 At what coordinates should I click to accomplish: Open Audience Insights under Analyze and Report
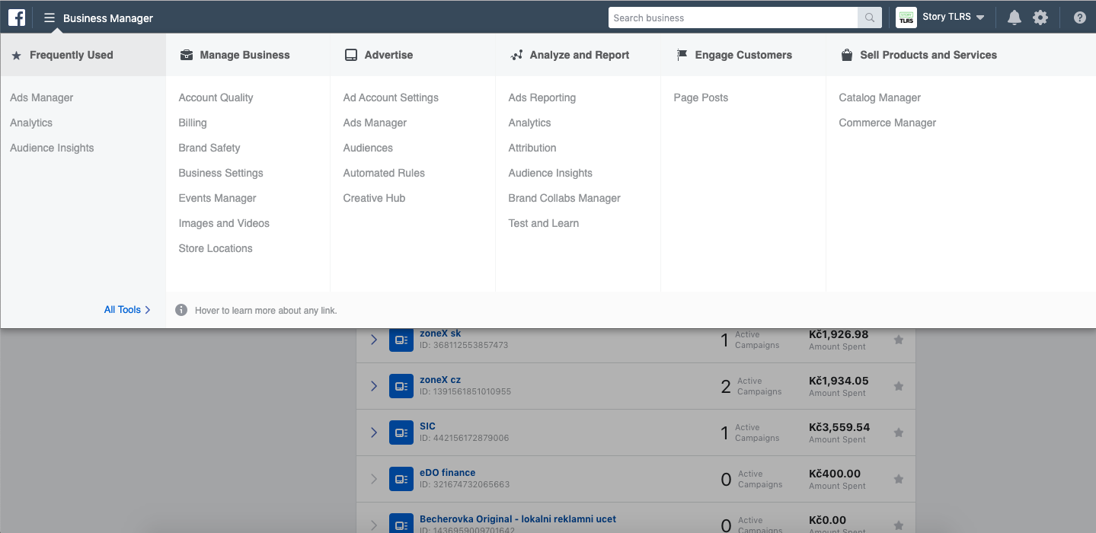[551, 173]
